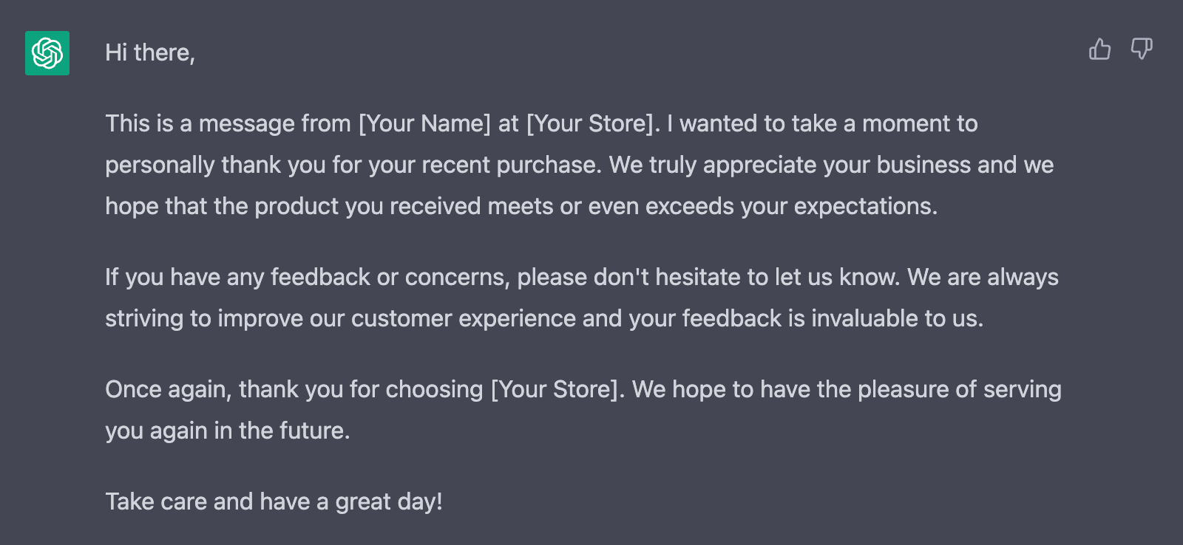The width and height of the screenshot is (1183, 545).
Task: Click [Your Store] after "thank you for choosing"
Action: coord(555,389)
